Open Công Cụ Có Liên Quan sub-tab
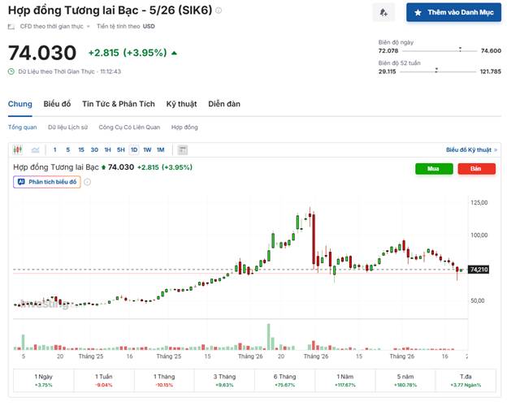The image size is (507, 406). click(x=129, y=127)
